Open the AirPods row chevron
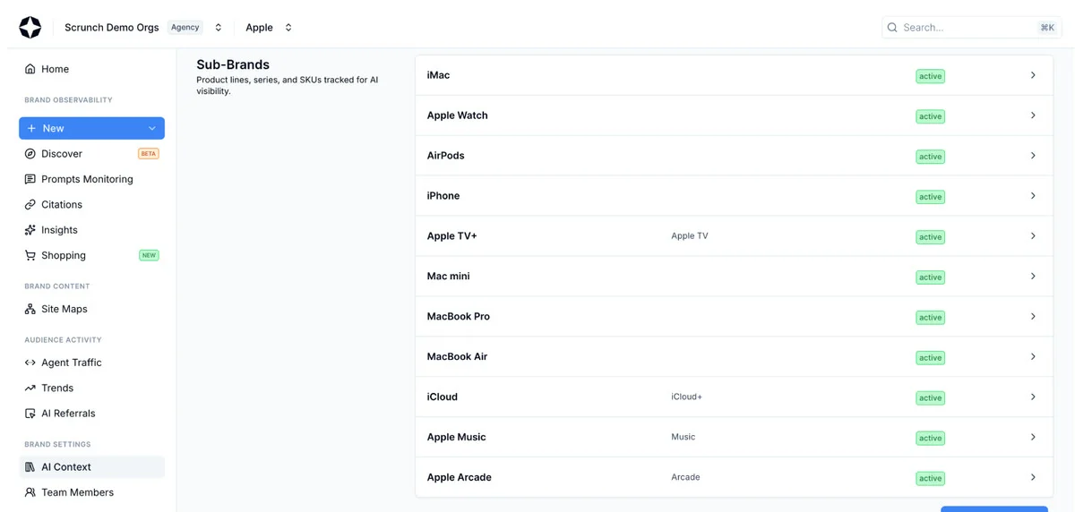Viewport: 1075px width, 512px height. (x=1033, y=156)
